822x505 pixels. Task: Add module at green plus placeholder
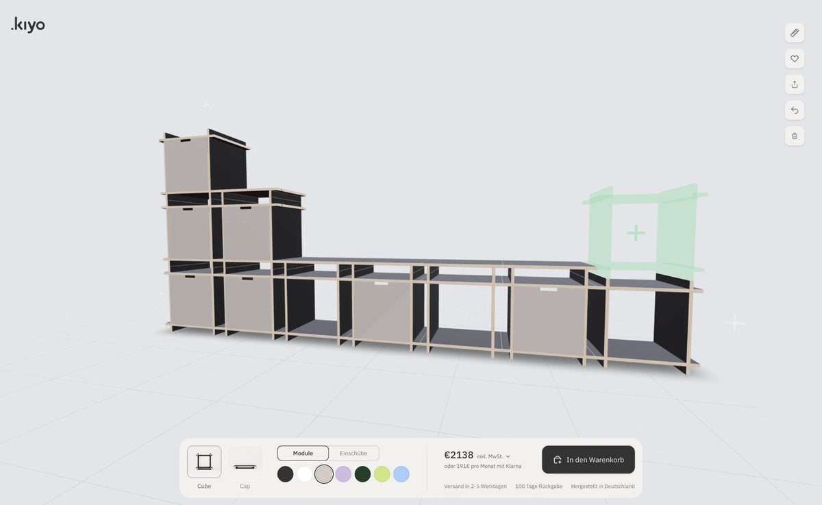tap(636, 233)
